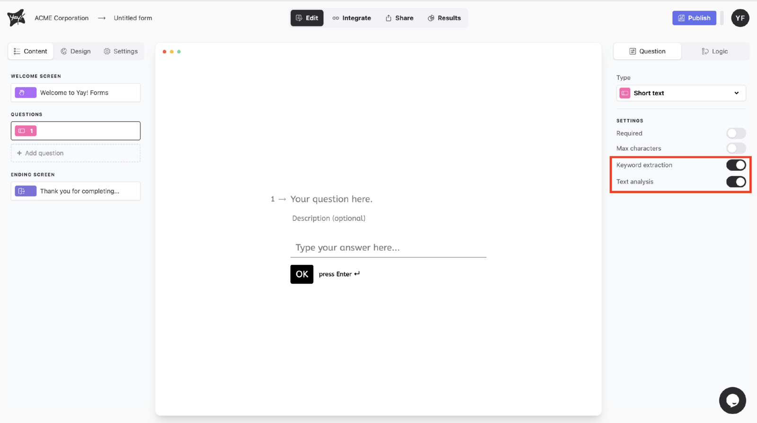Open the Logic tab
The height and width of the screenshot is (423, 757).
(x=715, y=51)
